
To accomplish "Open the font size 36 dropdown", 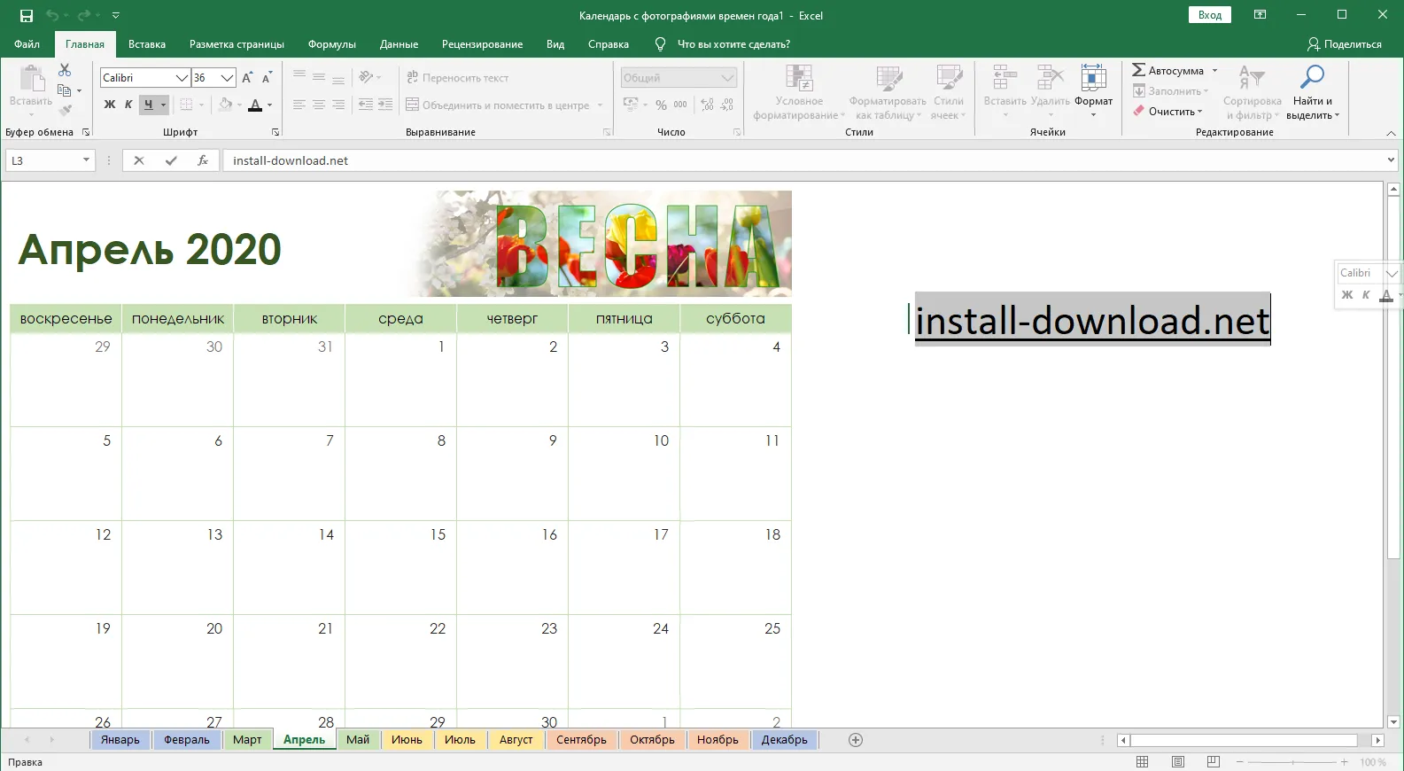I will click(x=227, y=78).
